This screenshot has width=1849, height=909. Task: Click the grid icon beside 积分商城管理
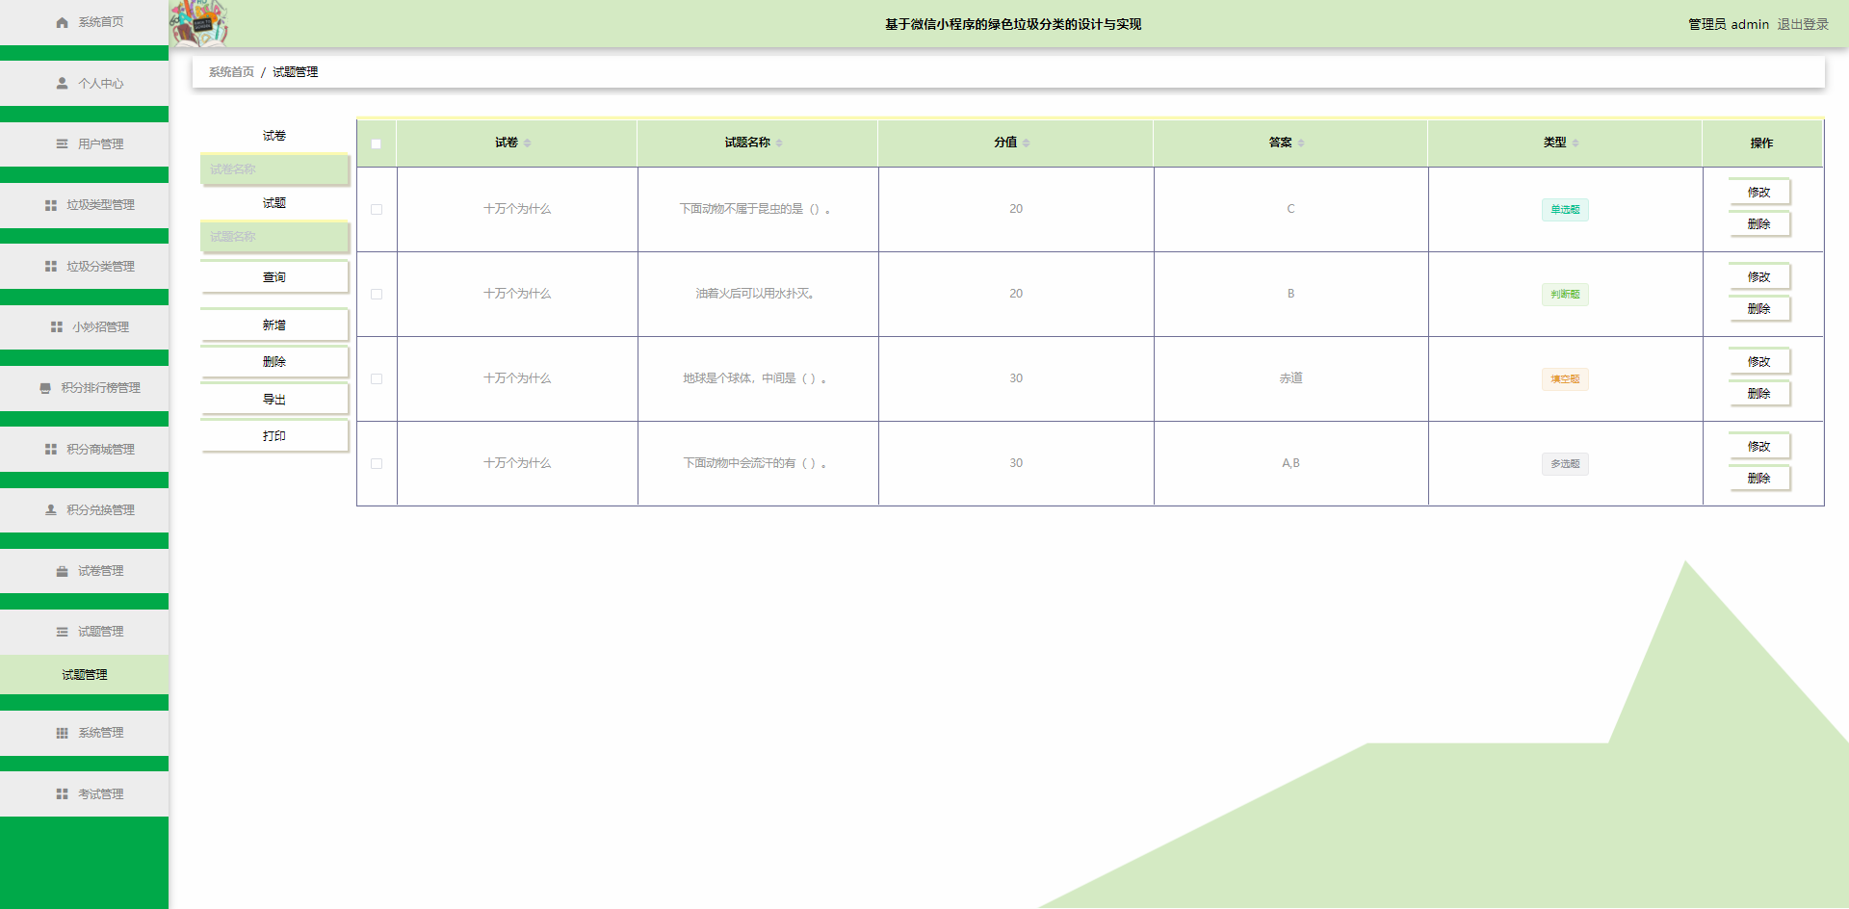click(x=51, y=450)
